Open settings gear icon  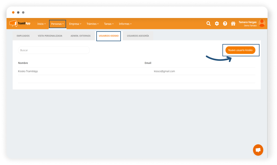pos(217,23)
